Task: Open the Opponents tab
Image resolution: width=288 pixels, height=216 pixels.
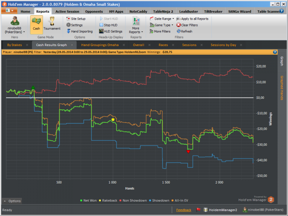Action: click(x=94, y=12)
